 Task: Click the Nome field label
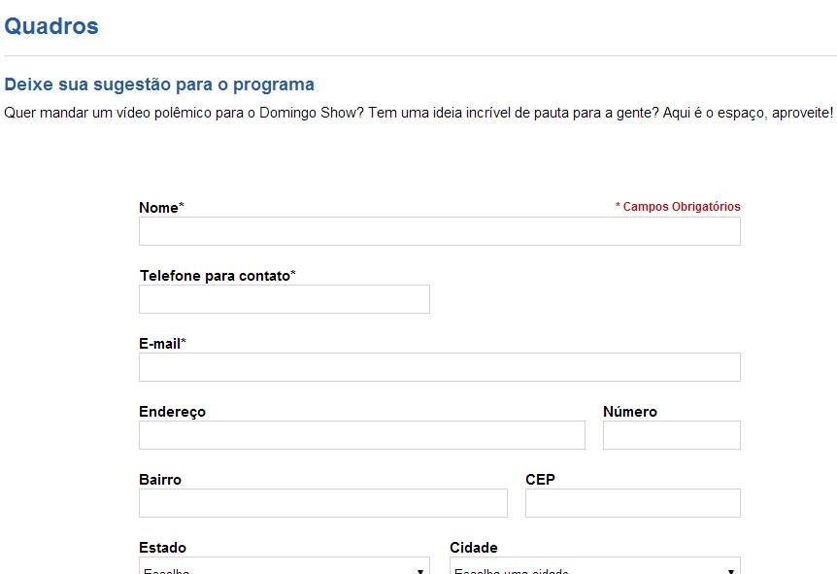click(x=159, y=208)
